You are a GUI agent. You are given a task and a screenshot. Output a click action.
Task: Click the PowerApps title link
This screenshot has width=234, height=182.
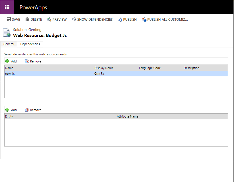pyautogui.click(x=33, y=7)
